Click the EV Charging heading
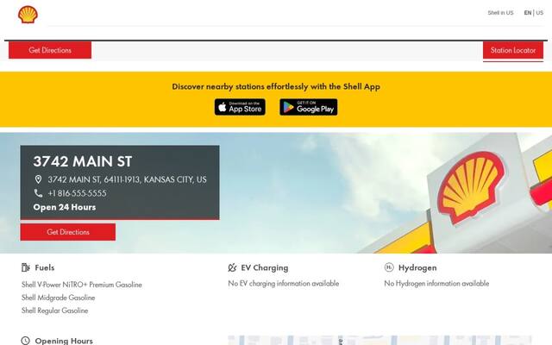The height and width of the screenshot is (345, 552). [265, 268]
